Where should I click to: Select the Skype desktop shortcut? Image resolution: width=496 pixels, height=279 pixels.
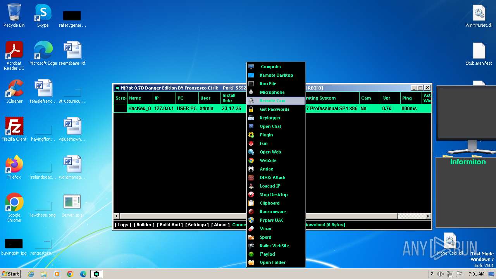(43, 15)
